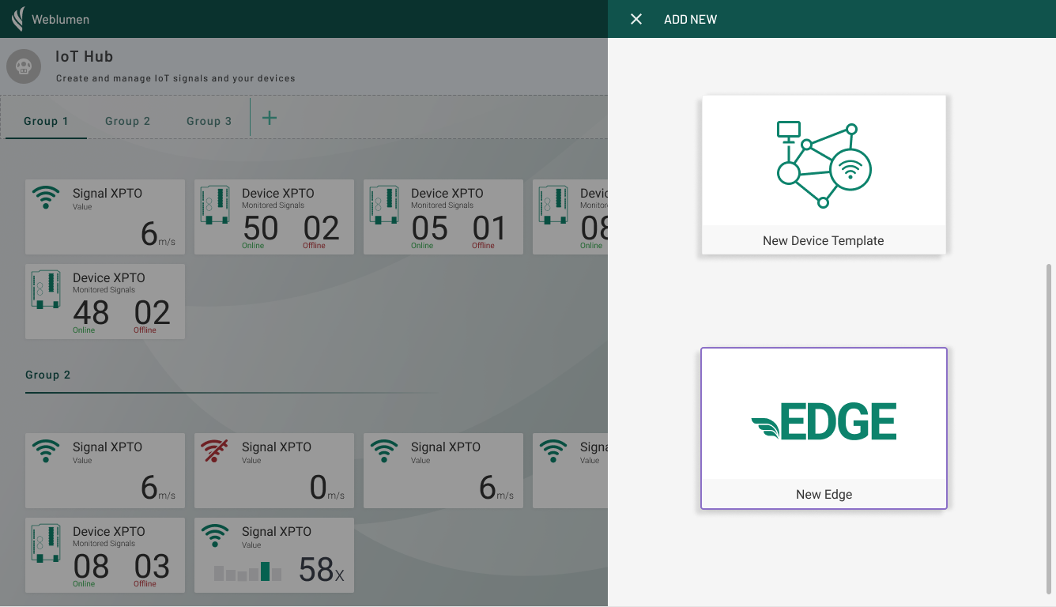Open the board icon on the device with 48 online

coord(46,290)
